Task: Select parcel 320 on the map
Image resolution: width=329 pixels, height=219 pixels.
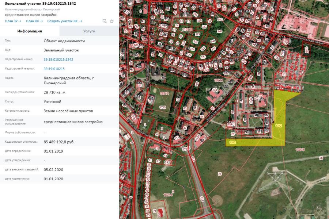Action: point(203,57)
